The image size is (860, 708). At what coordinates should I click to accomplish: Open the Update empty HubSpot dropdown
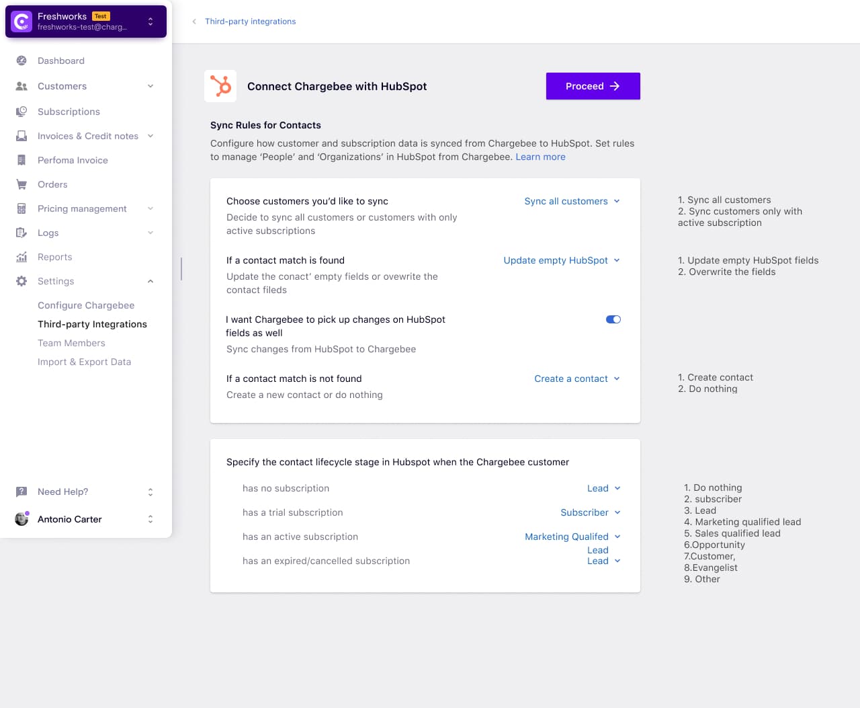(561, 260)
